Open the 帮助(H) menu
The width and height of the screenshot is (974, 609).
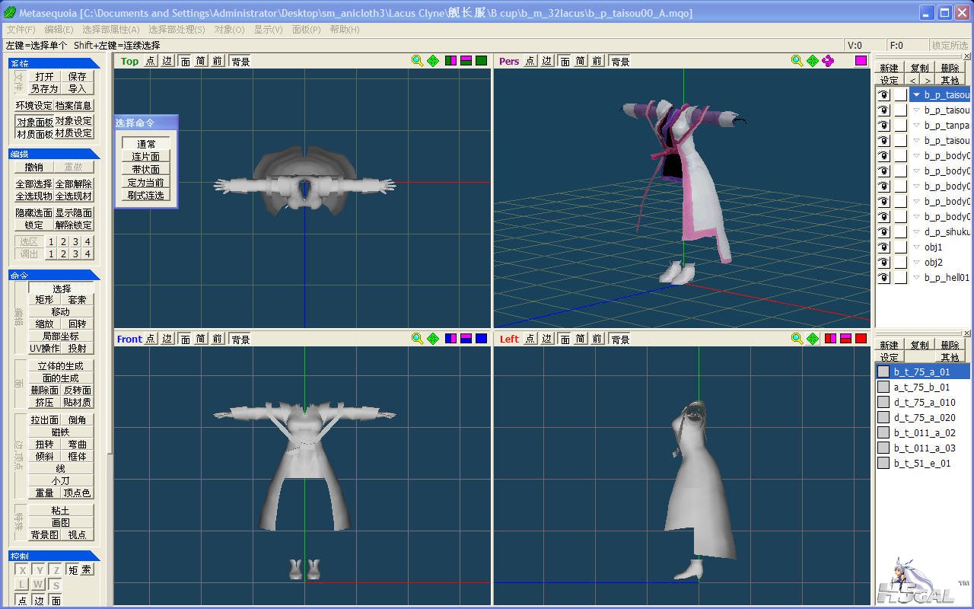coord(345,29)
